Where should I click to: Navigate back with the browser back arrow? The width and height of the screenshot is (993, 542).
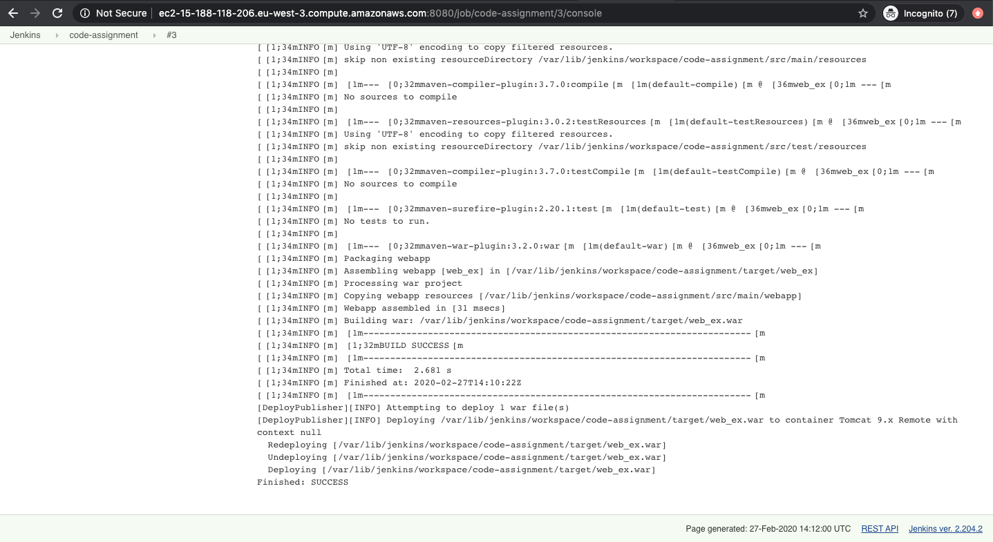click(x=12, y=12)
